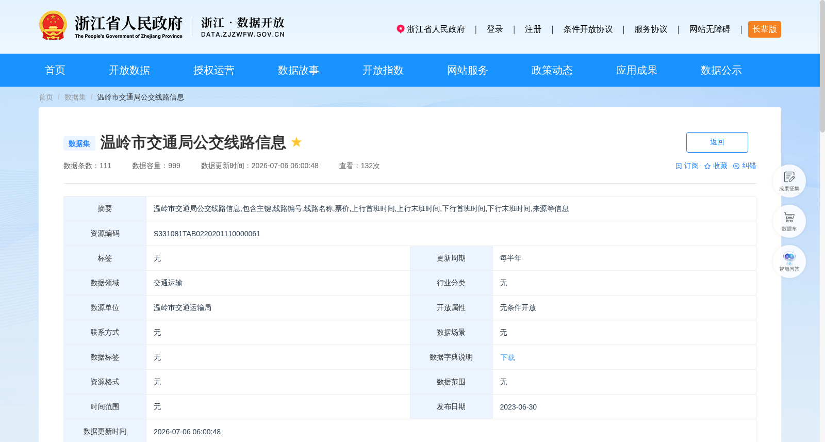Click the 浙江省人民政府 header link text
Viewport: 825px width, 442px height.
click(x=436, y=29)
